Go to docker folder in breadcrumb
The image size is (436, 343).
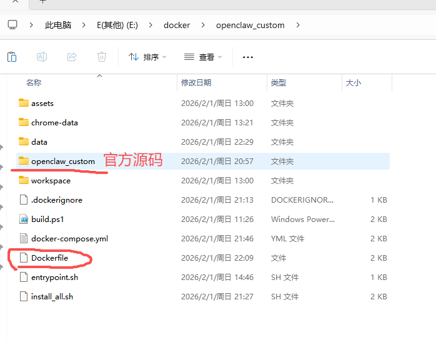[x=177, y=25]
